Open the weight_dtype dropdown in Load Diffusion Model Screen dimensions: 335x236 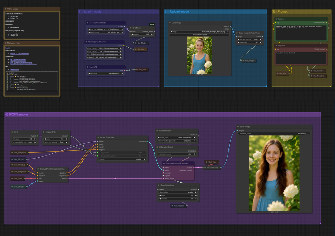106,32
